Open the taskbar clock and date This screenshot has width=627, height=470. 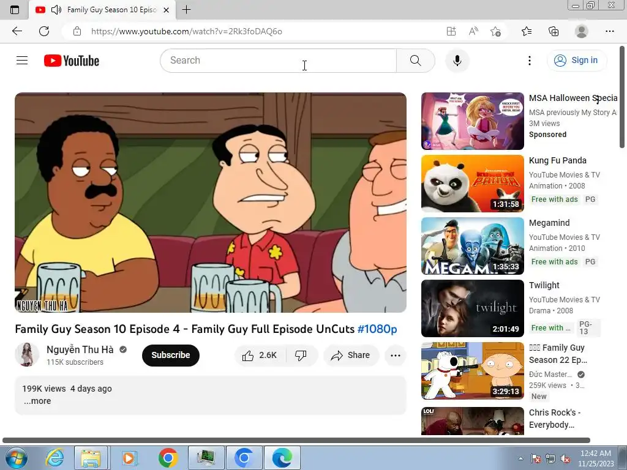coord(595,458)
